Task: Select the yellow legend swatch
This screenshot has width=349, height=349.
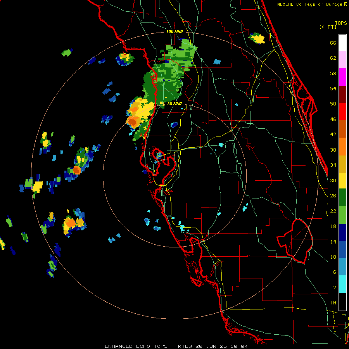Action: 342,180
